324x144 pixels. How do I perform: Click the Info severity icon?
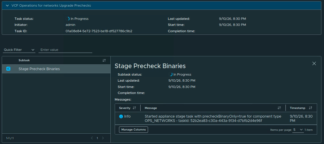pos(121,116)
